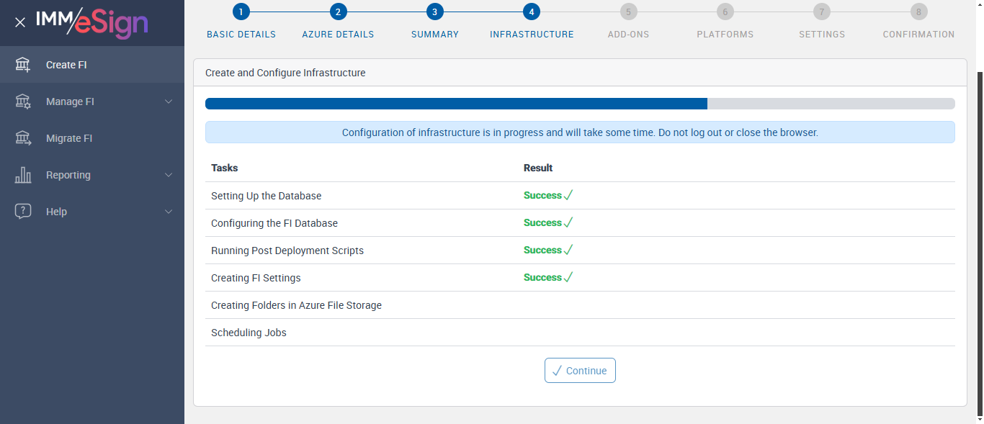984x424 pixels.
Task: Click the Result column header
Action: coord(538,168)
